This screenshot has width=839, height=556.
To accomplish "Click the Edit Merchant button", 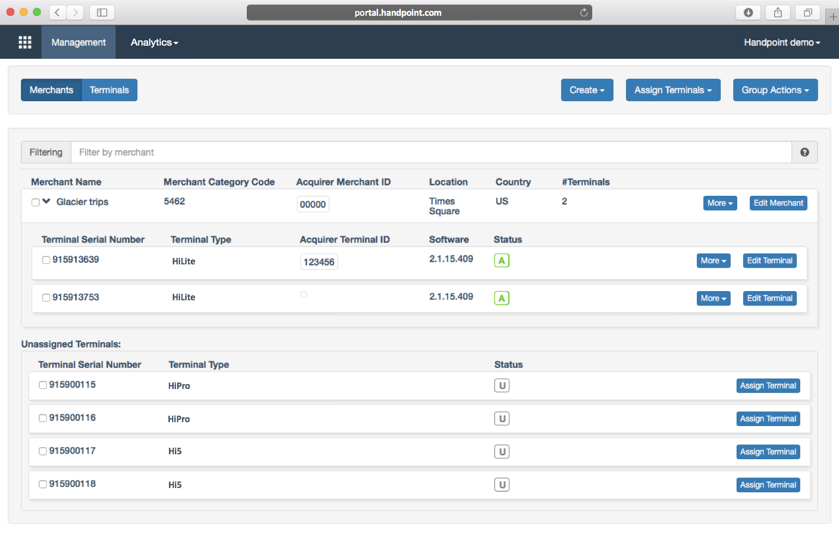I will [778, 203].
